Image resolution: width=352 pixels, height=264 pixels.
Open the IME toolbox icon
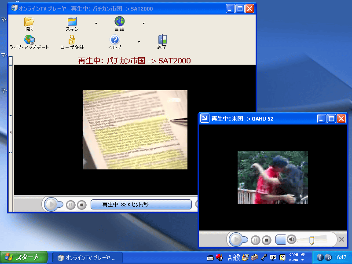click(x=254, y=257)
